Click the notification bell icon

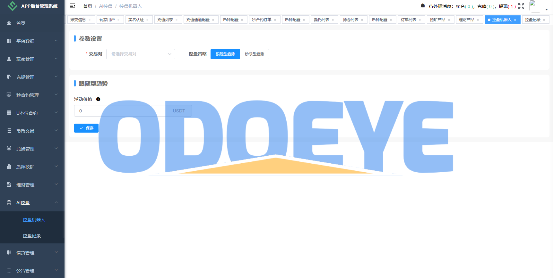pos(423,6)
